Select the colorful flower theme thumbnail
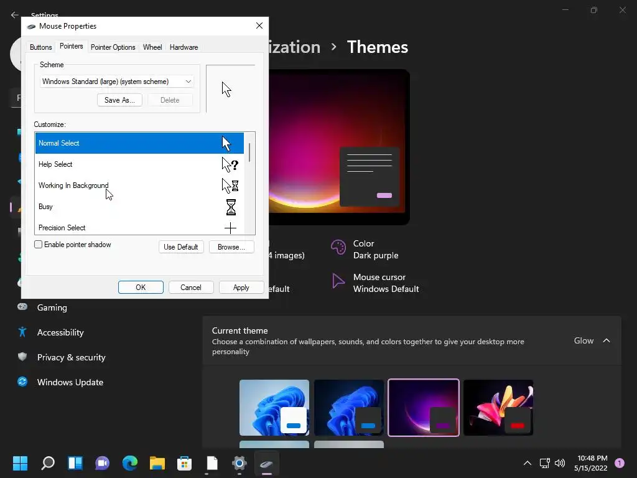Screen dimensions: 637x478 [498, 408]
